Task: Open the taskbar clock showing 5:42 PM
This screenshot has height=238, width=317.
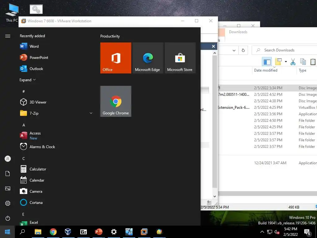Action: pyautogui.click(x=290, y=232)
